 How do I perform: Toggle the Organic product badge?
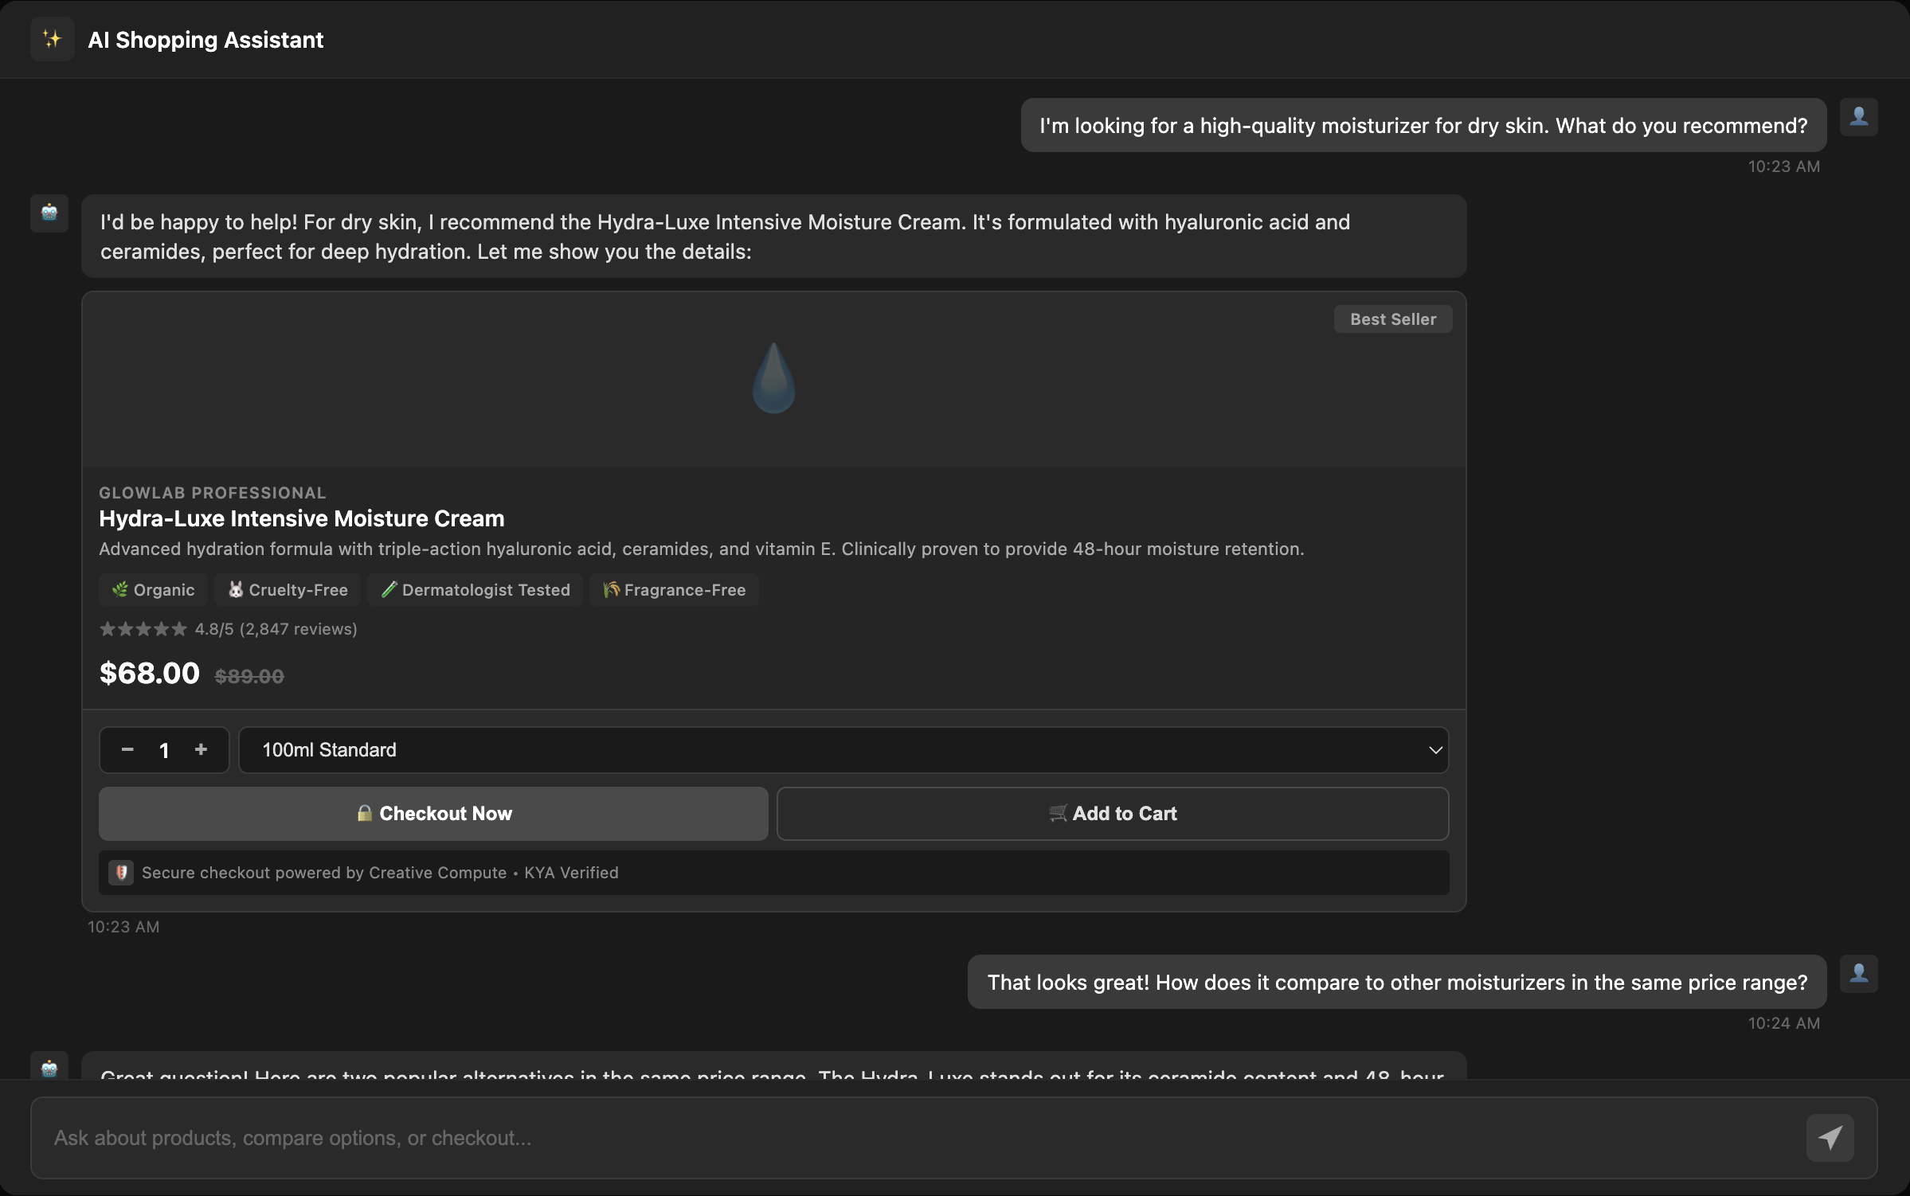click(x=153, y=589)
